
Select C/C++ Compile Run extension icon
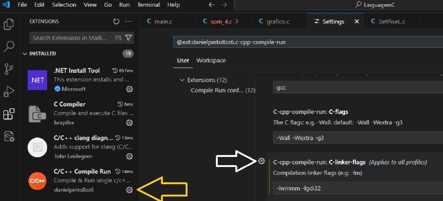(x=37, y=181)
